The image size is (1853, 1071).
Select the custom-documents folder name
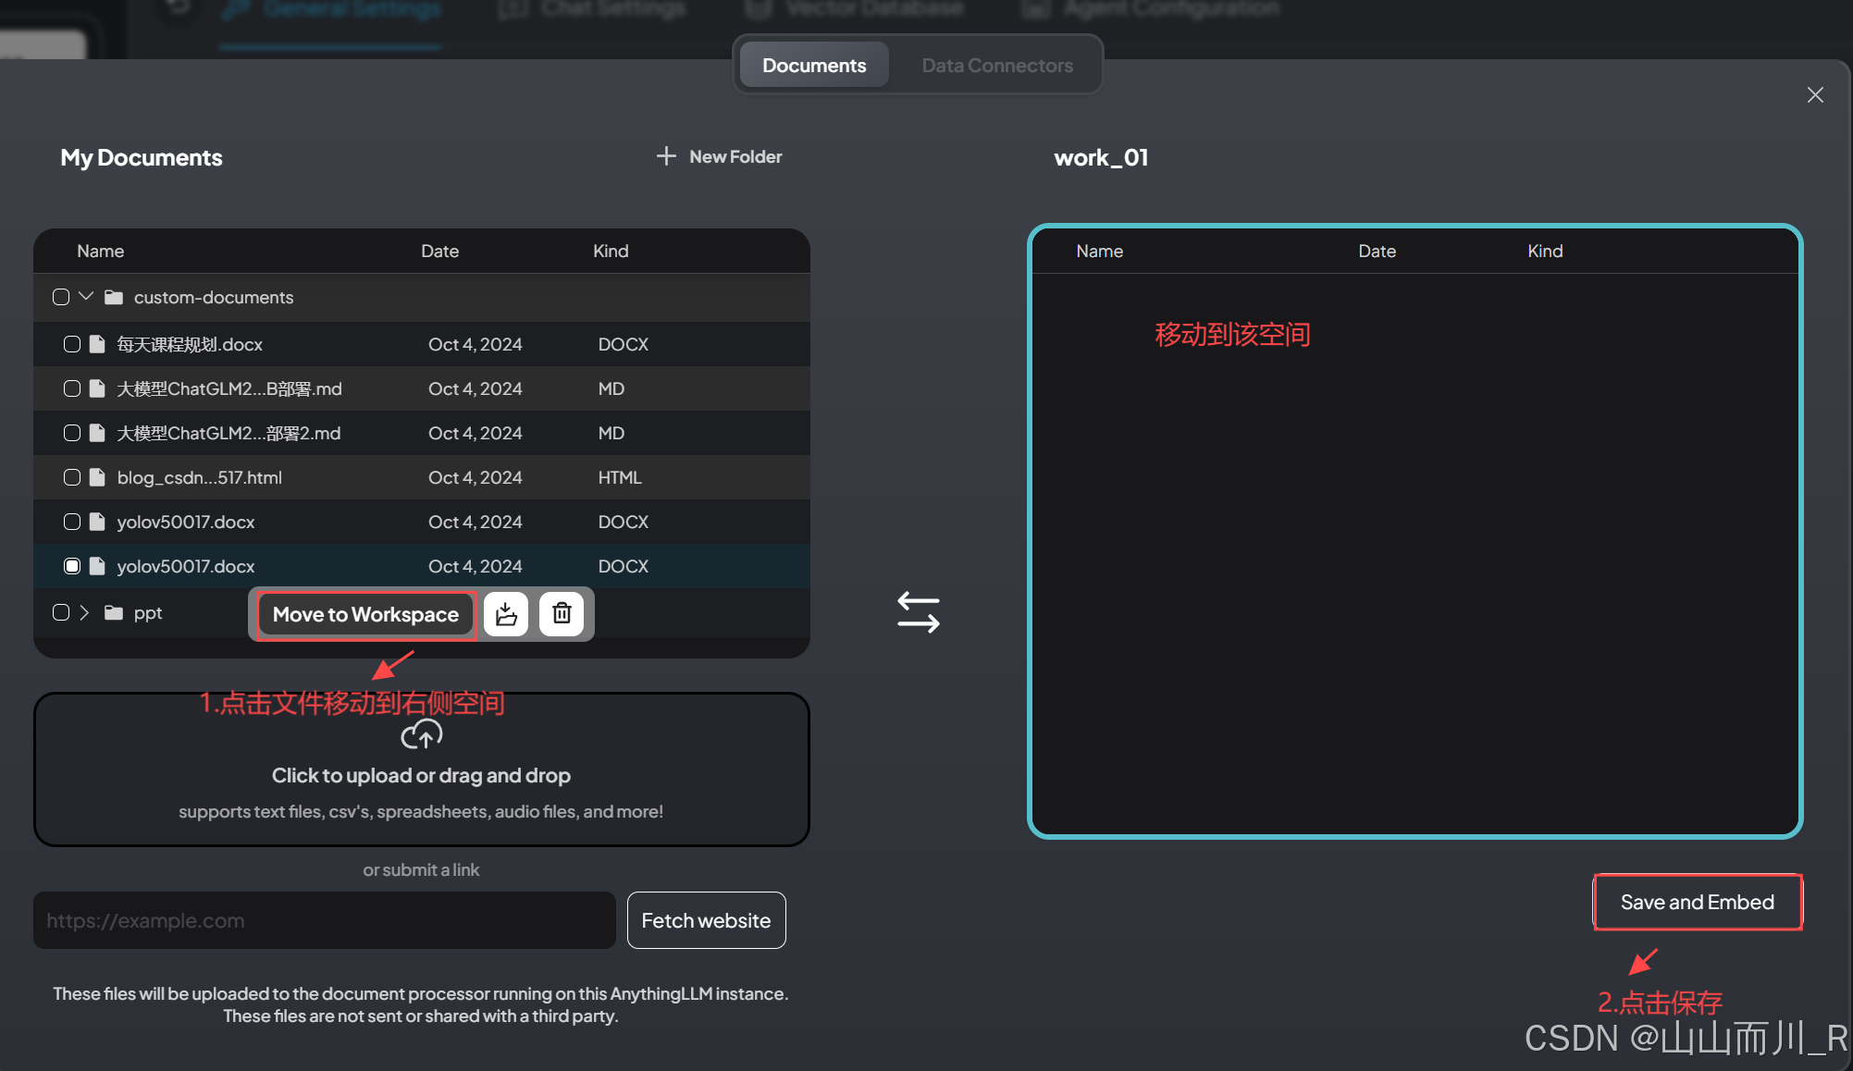(x=214, y=298)
